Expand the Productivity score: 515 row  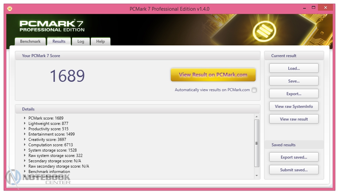[x=25, y=129]
